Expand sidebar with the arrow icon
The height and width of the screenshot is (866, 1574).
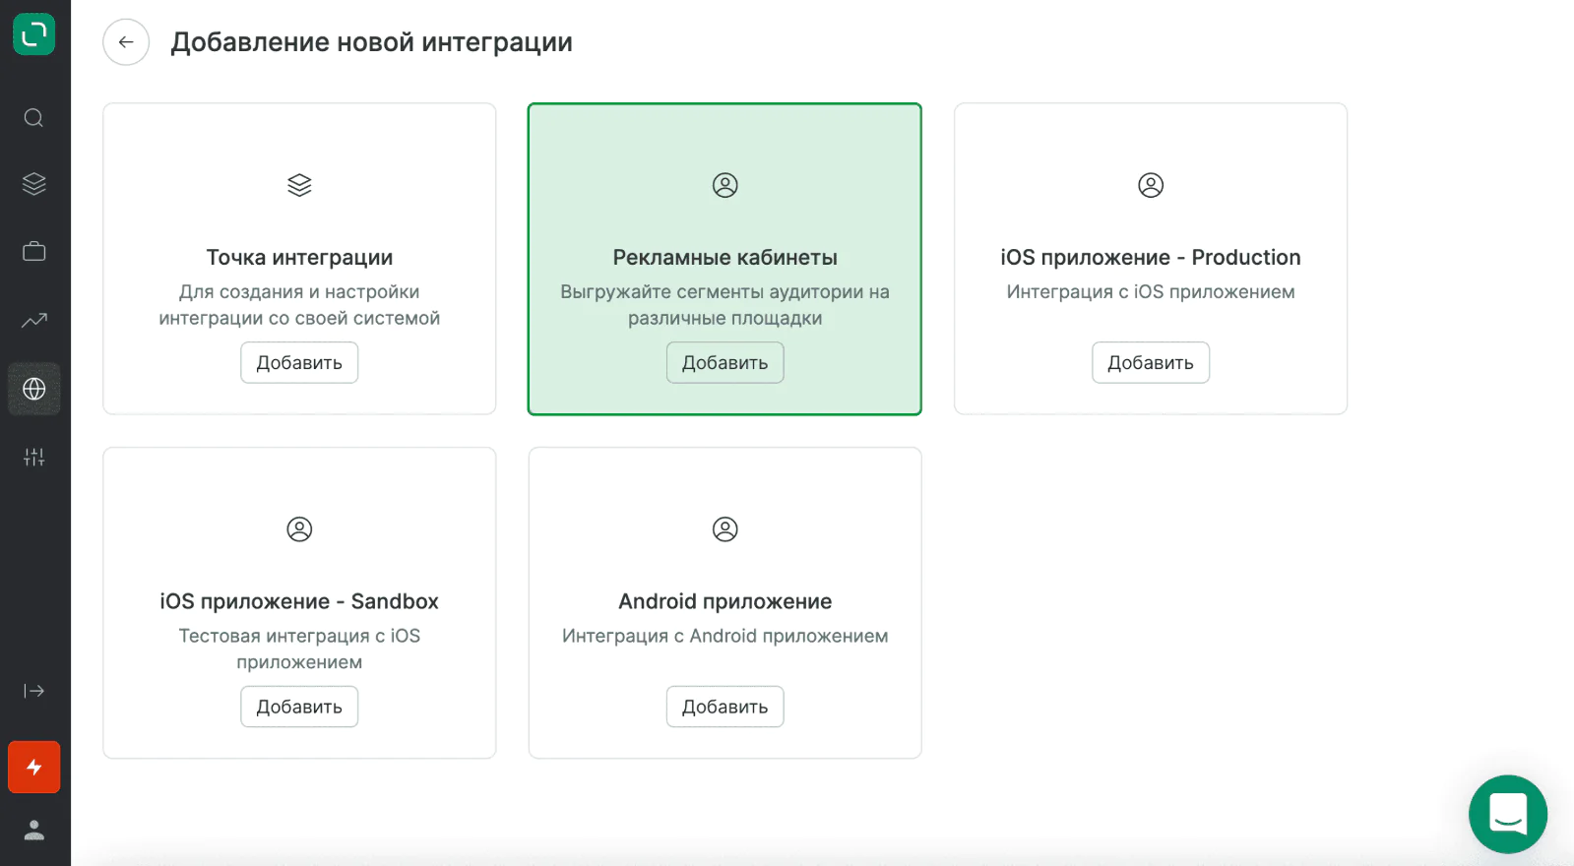pos(33,691)
